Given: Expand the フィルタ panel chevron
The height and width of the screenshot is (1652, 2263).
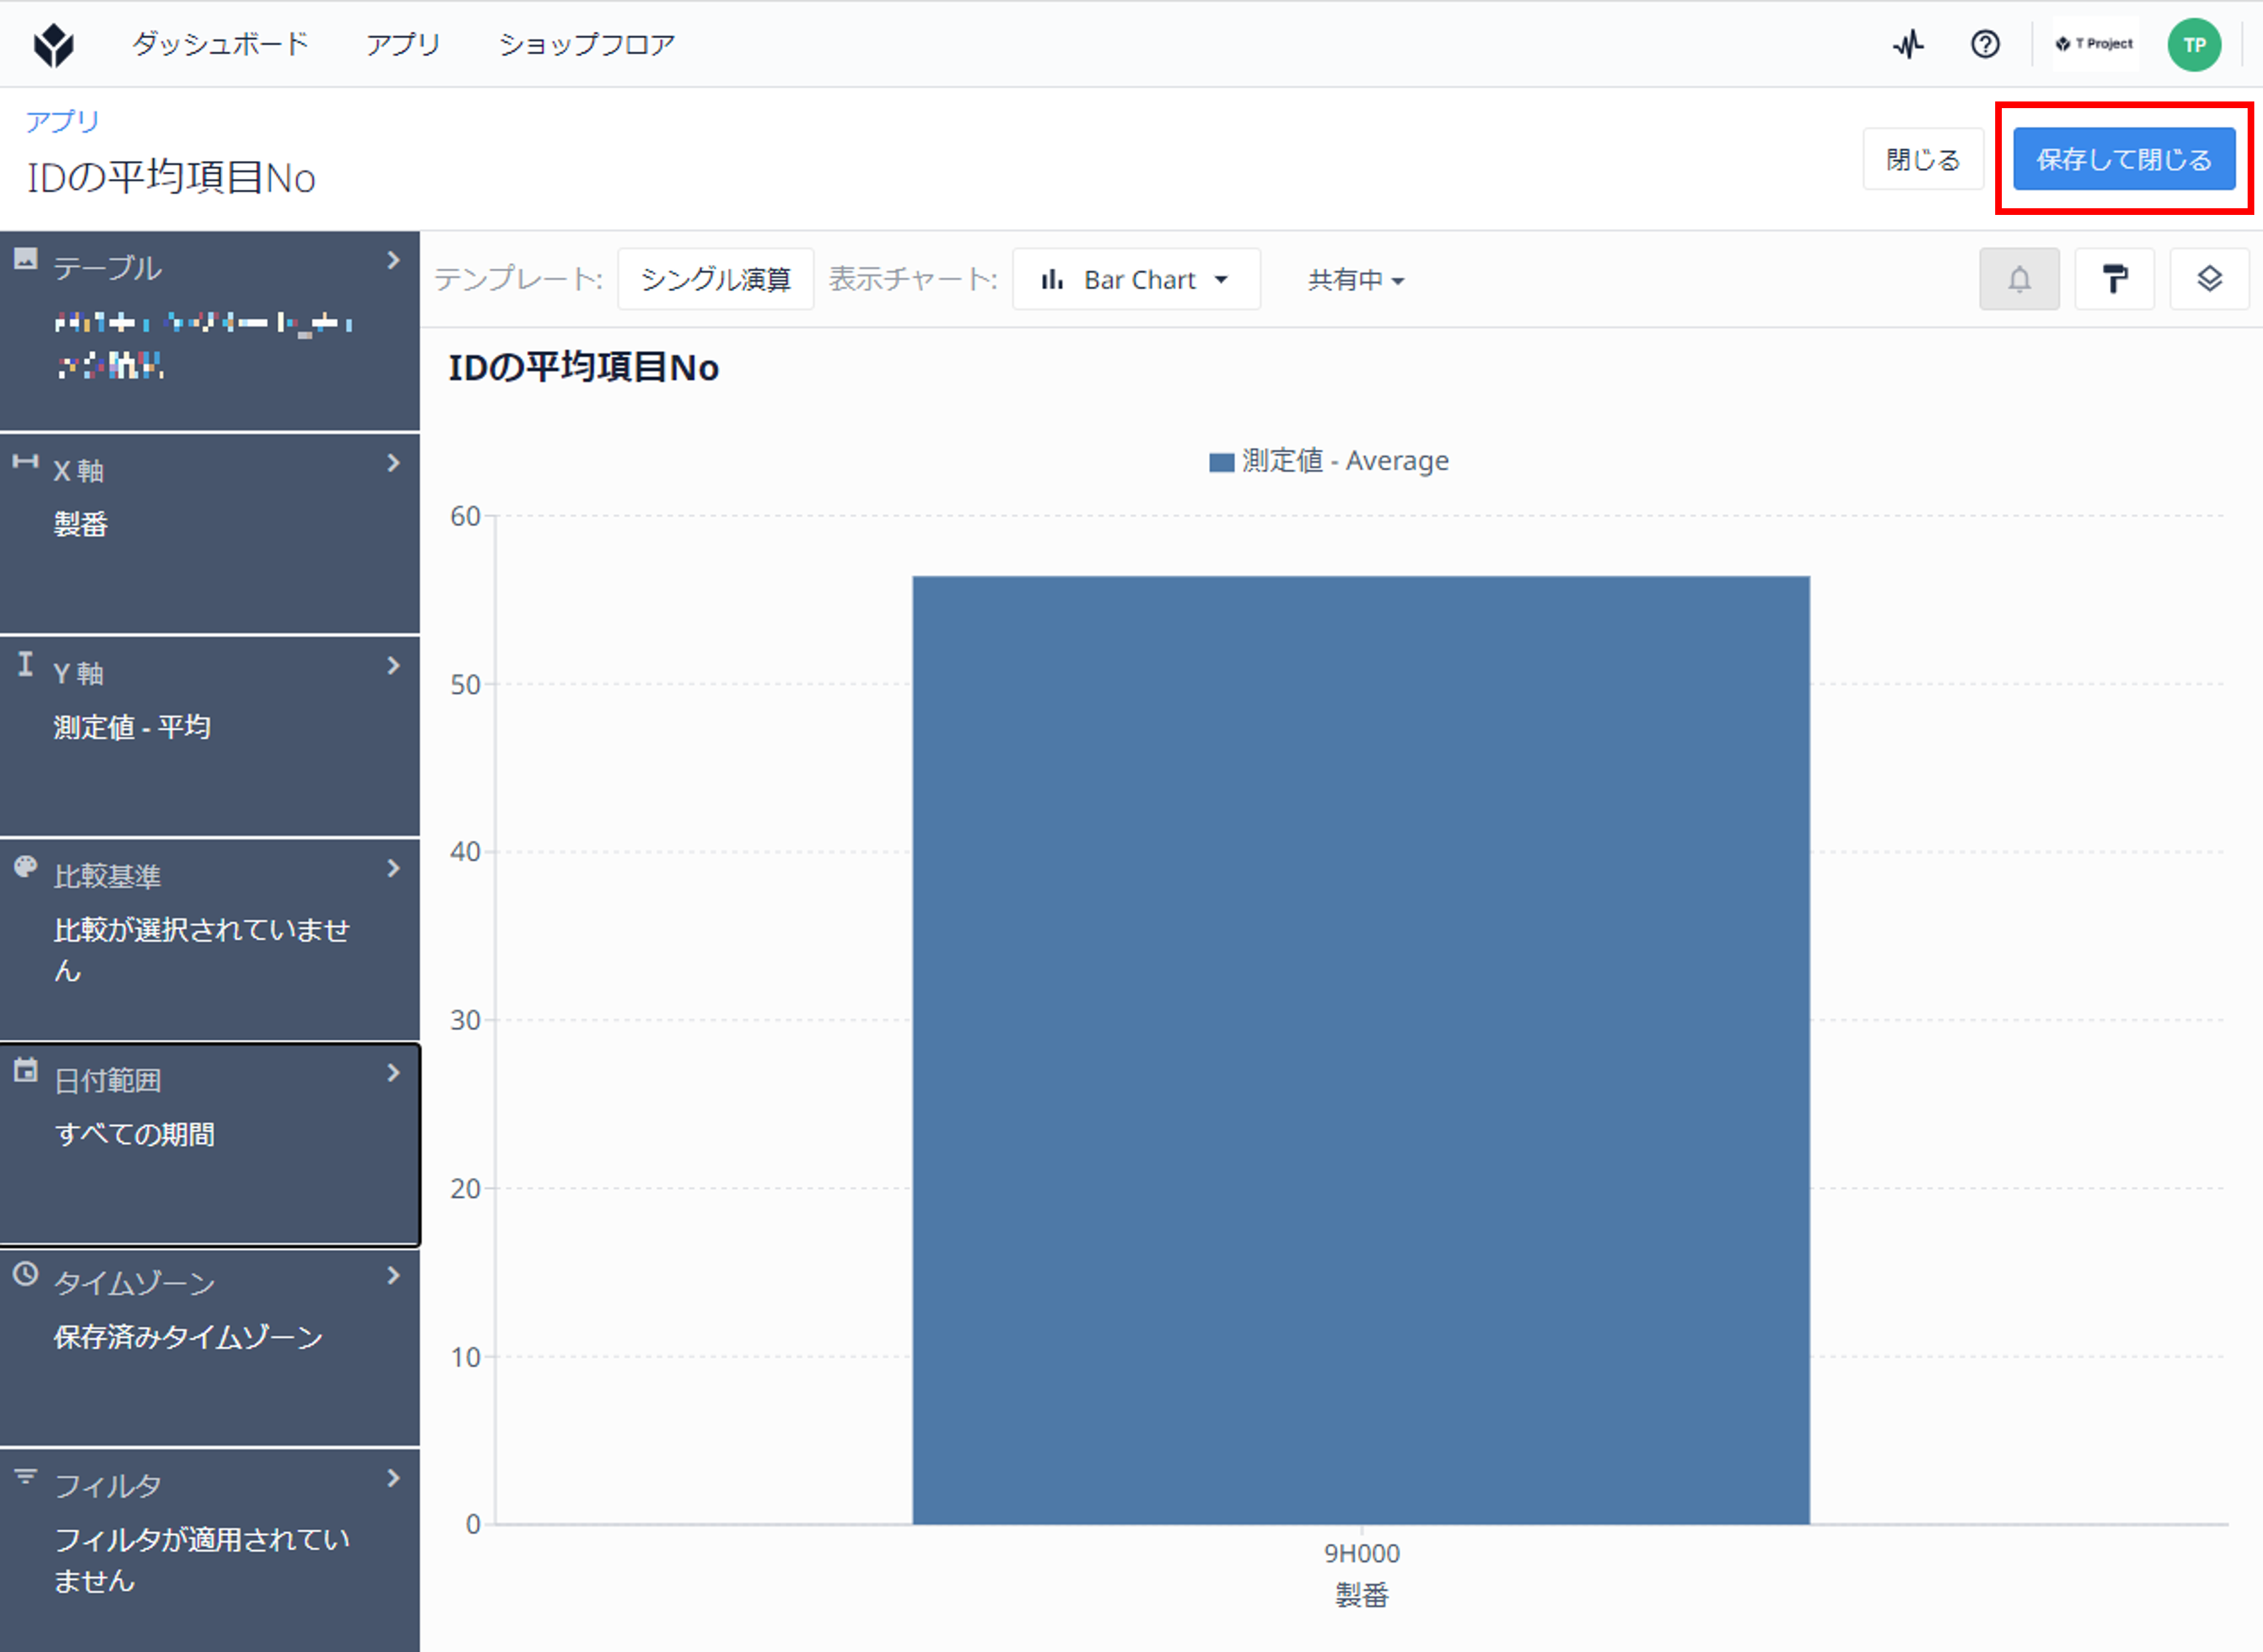Looking at the screenshot, I should tap(394, 1479).
